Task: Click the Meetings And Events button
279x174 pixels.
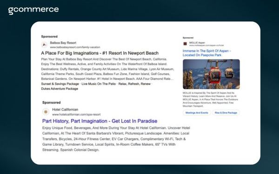Action: coord(197,113)
